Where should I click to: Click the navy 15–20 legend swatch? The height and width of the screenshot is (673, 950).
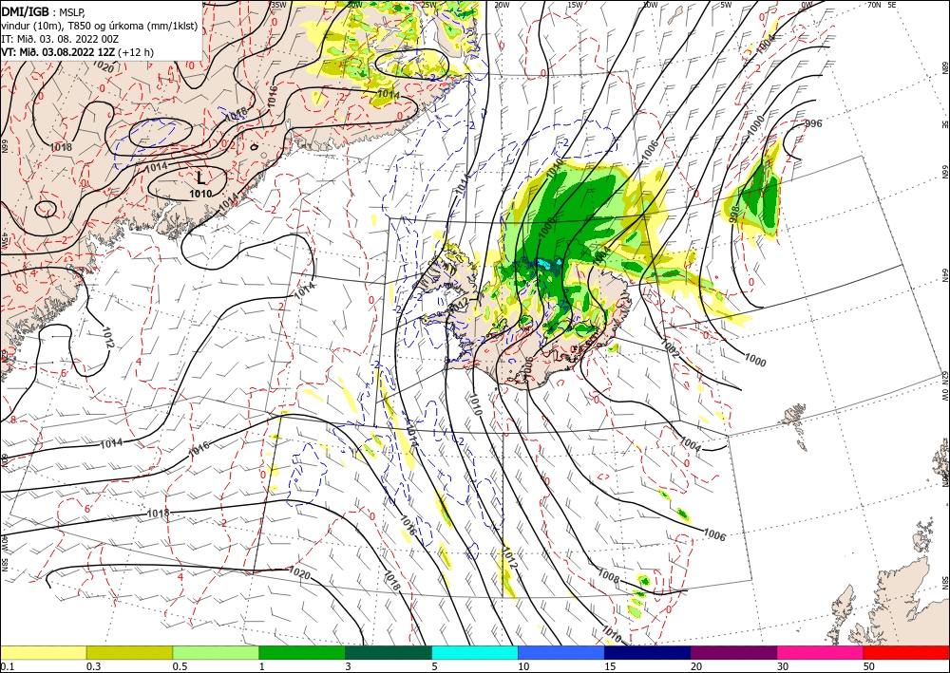(x=648, y=652)
